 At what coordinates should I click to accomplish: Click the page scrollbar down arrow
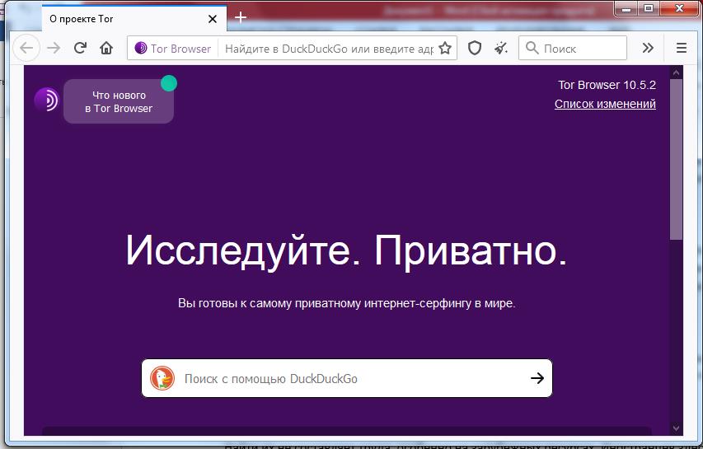coord(676,429)
